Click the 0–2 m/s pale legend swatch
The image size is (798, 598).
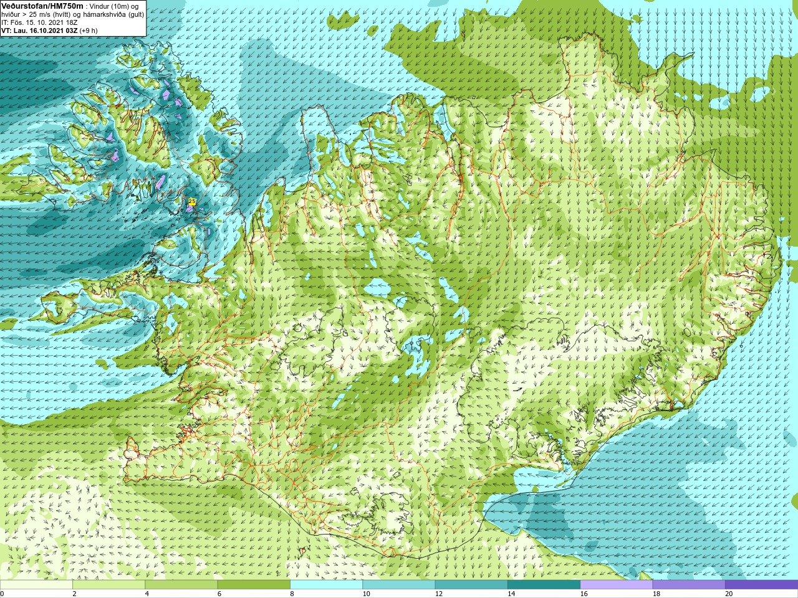(36, 584)
